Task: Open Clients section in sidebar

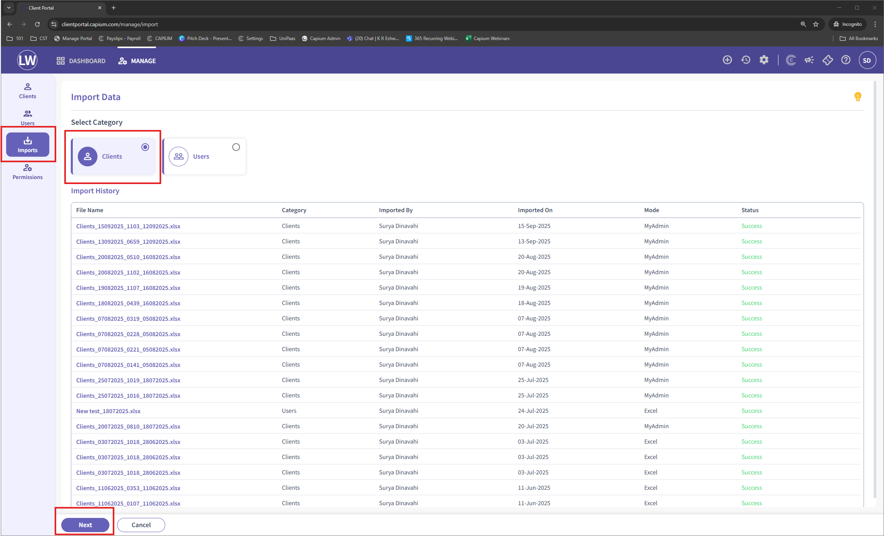Action: (27, 91)
